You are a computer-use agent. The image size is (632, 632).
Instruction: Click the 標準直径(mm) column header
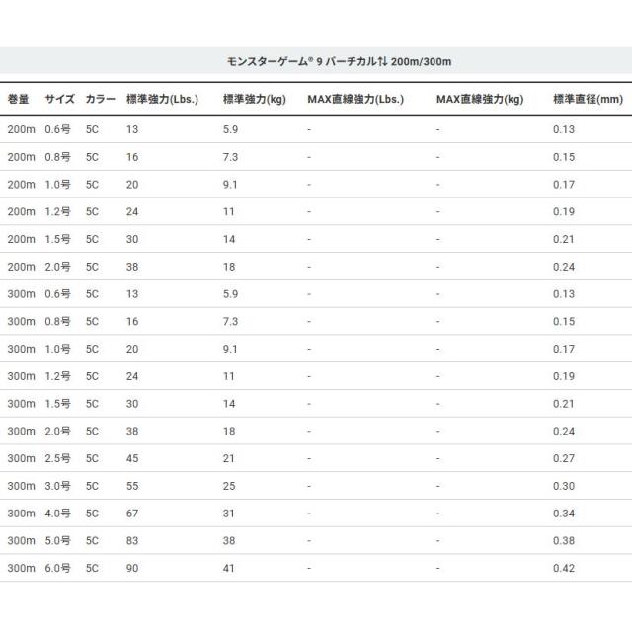[589, 99]
